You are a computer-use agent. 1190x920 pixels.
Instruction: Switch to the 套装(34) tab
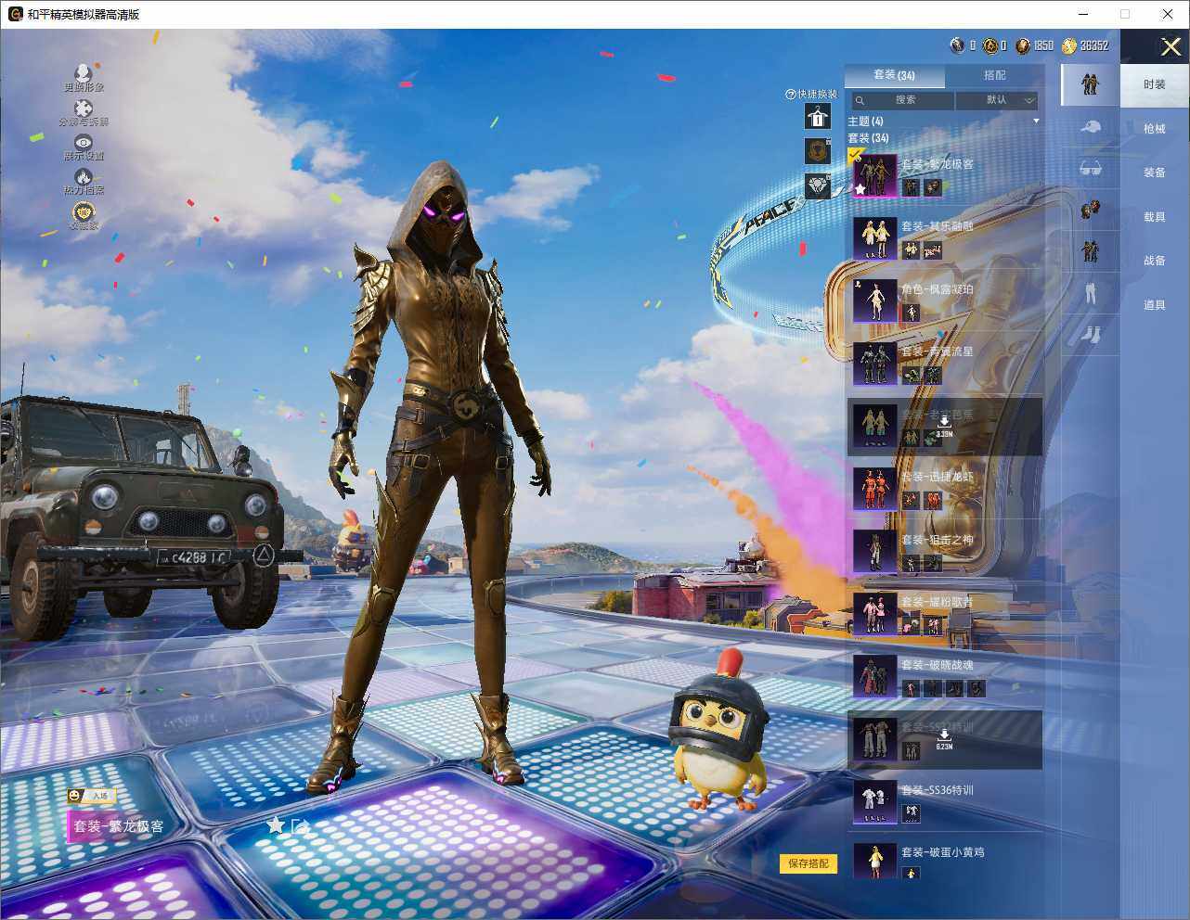(x=894, y=75)
